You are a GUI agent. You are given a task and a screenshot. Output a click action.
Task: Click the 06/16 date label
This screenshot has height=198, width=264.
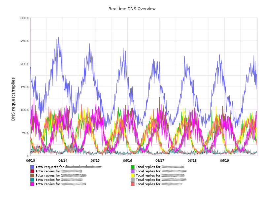pos(127,161)
